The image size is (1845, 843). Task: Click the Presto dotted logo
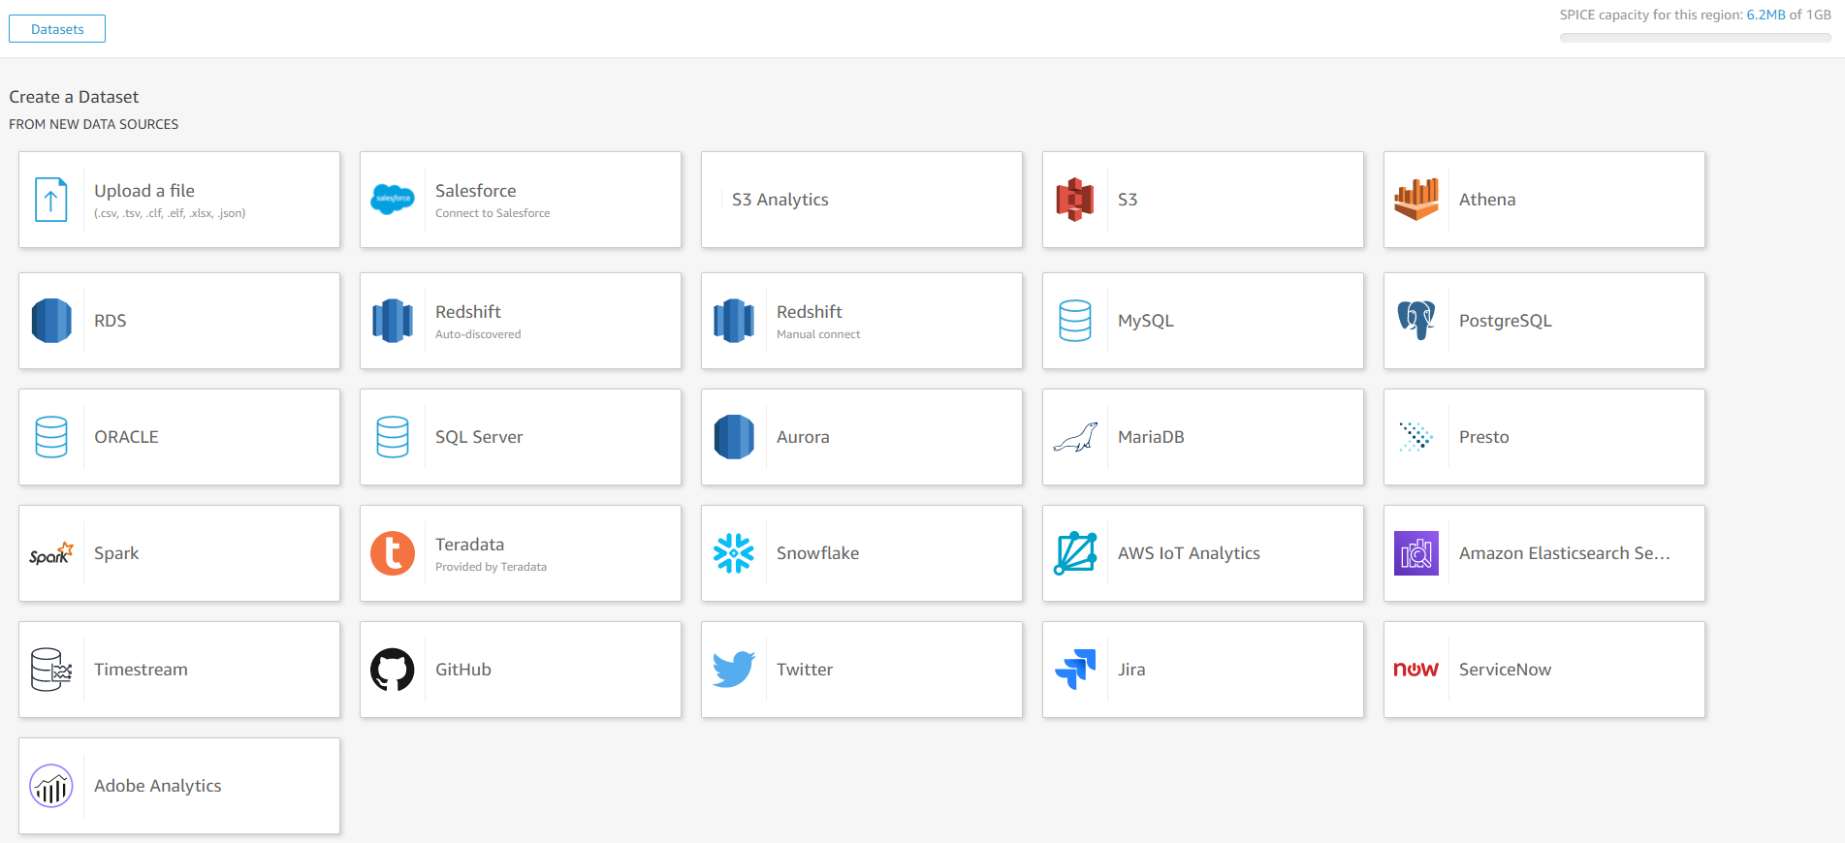point(1416,437)
